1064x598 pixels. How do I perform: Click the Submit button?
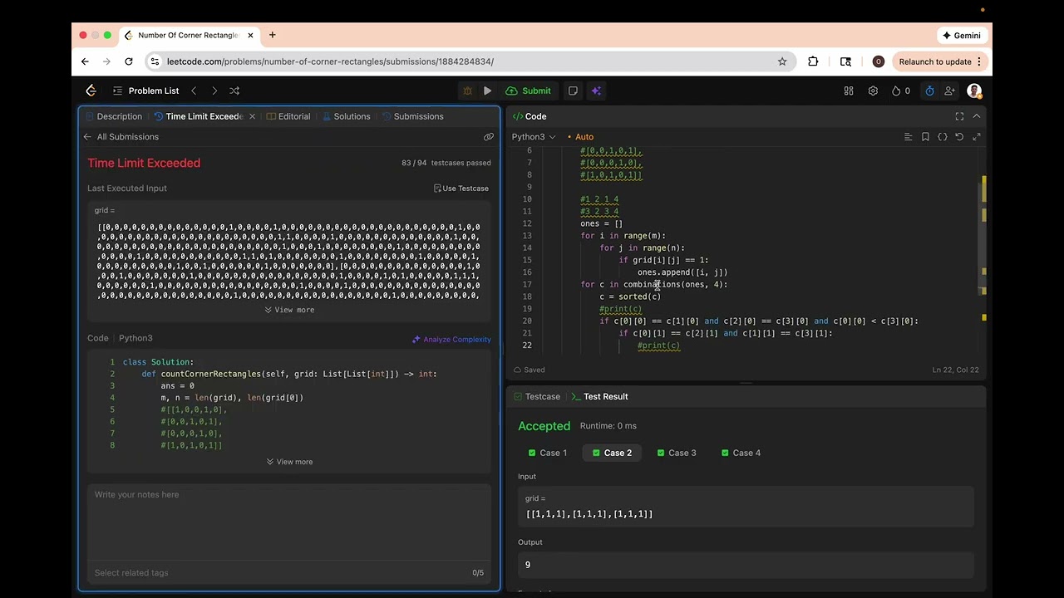530,91
